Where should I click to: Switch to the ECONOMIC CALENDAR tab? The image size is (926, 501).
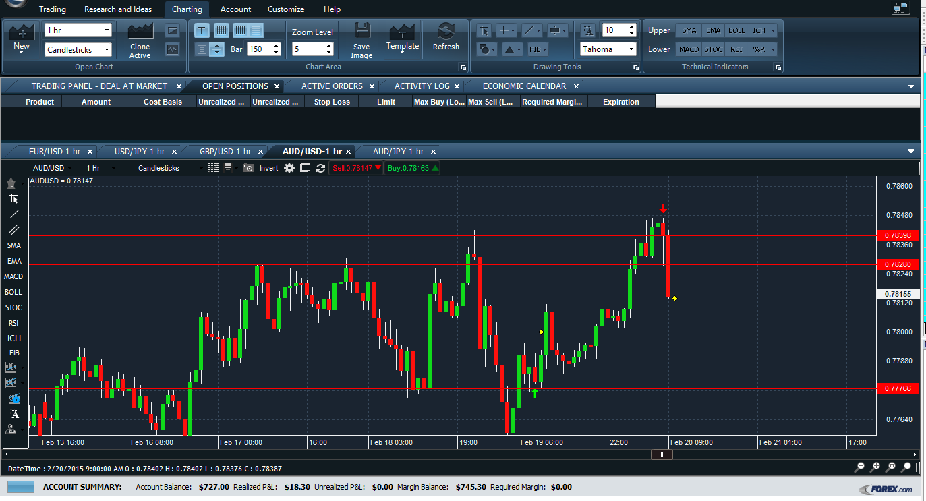(524, 86)
